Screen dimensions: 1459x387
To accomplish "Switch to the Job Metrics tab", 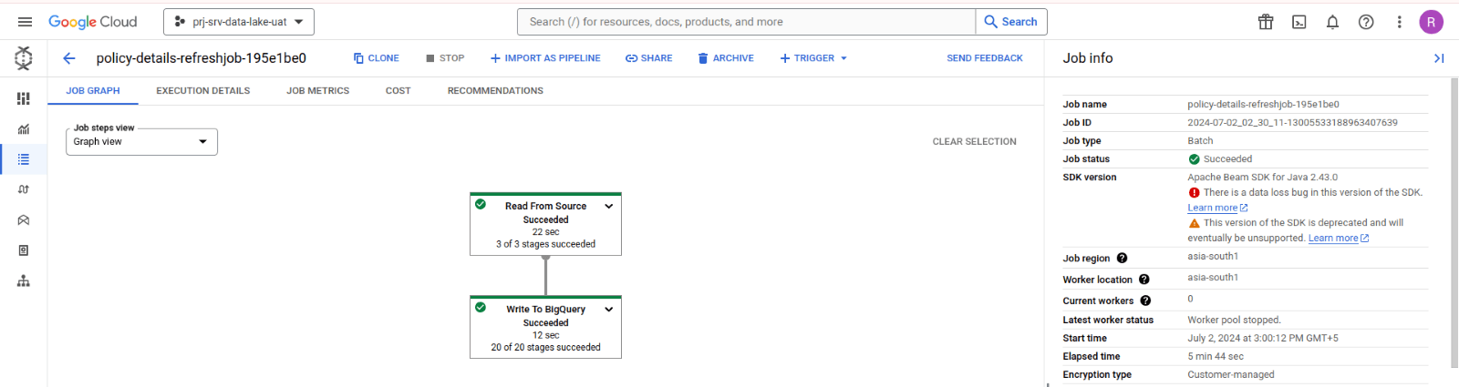I will pyautogui.click(x=317, y=91).
